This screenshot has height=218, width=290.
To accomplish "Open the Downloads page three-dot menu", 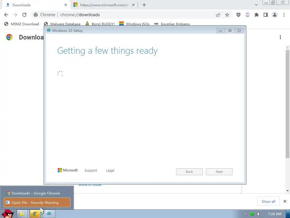I will click(x=280, y=37).
